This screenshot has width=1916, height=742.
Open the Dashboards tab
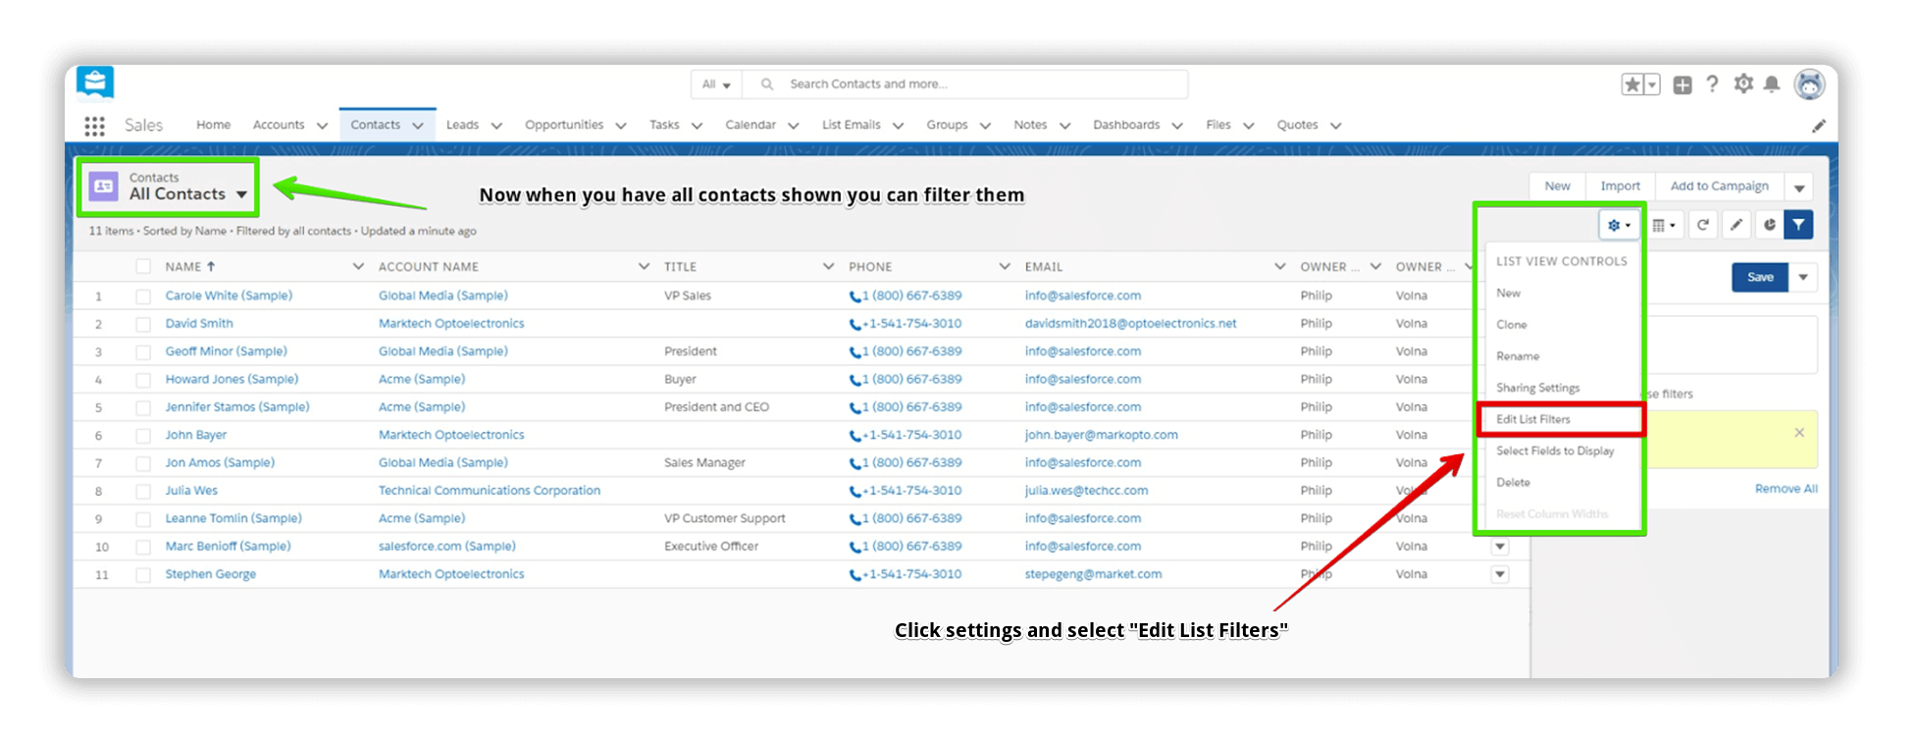(x=1126, y=125)
